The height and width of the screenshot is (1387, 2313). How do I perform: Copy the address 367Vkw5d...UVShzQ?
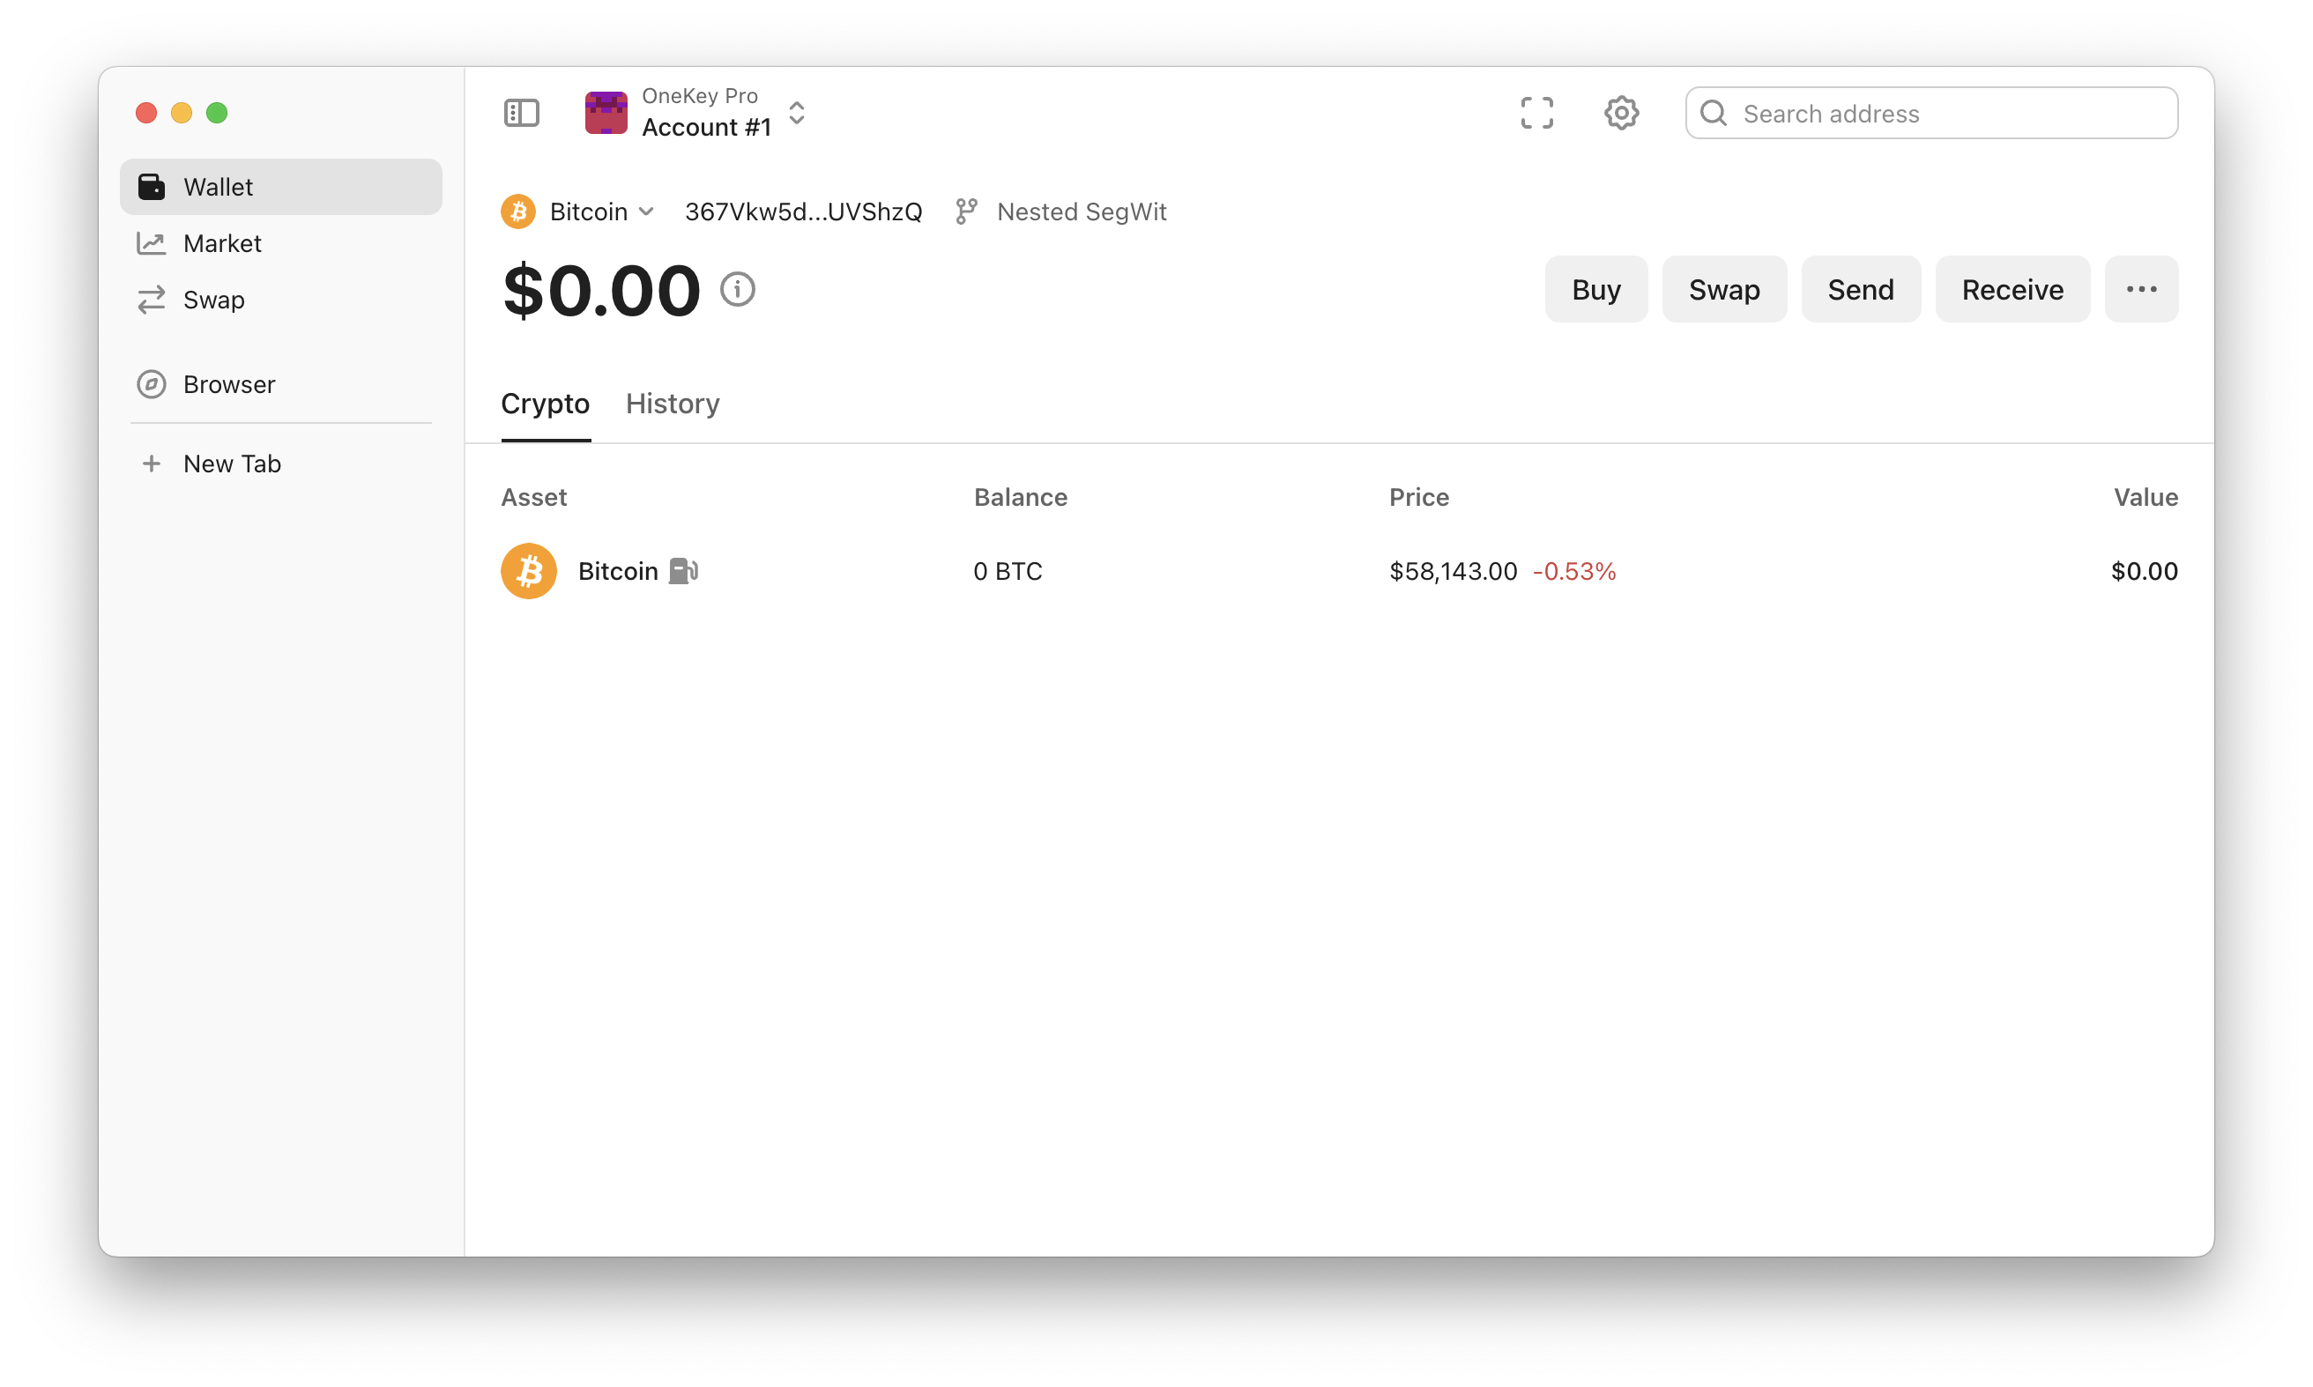tap(803, 212)
